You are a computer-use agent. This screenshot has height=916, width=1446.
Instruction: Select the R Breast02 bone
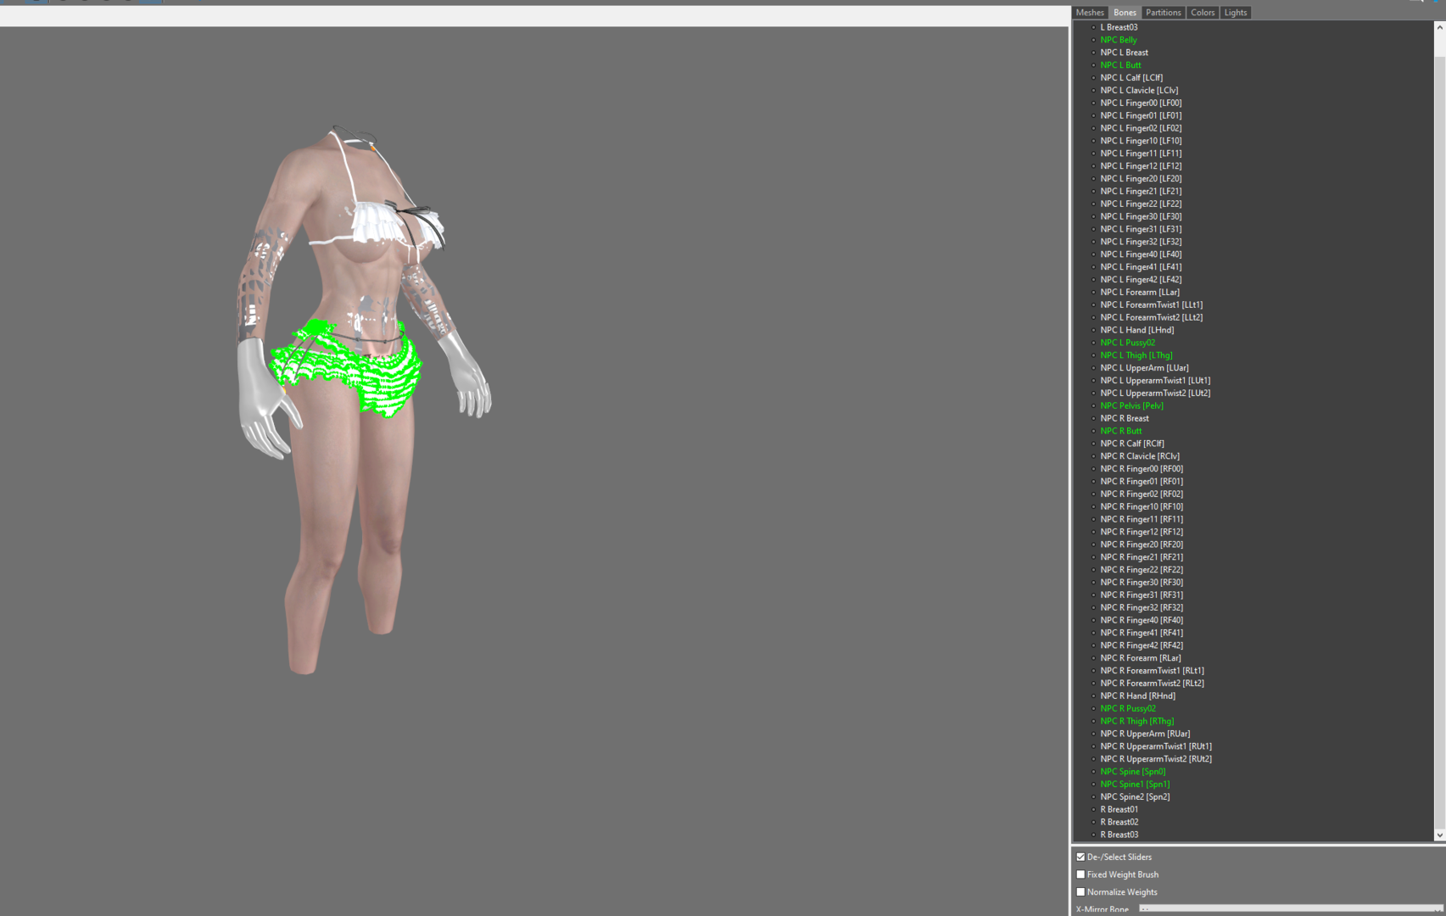(1119, 822)
